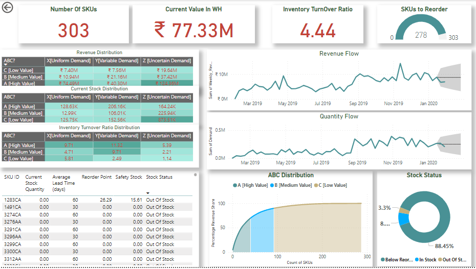Sort table by Safety Stock column header
Screen dimensions: 476x269
click(128, 177)
